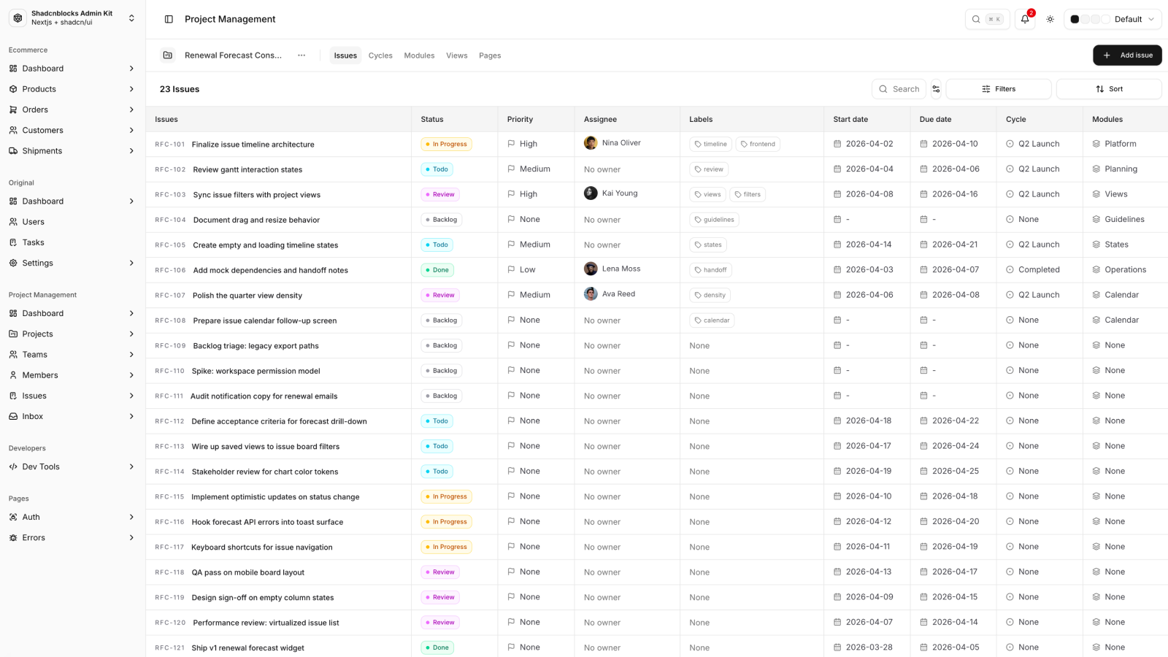Screen dimensions: 1168x657
Task: Open workspace switcher Shadcnblocks Admin Kit
Action: pyautogui.click(x=72, y=18)
